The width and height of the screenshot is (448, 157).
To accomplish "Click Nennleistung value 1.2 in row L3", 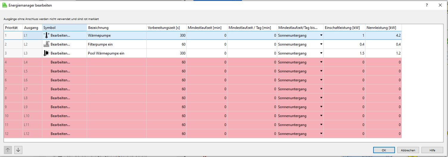I will coord(384,53).
